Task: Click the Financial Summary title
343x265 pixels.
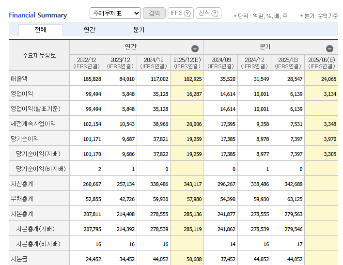Action: pyautogui.click(x=38, y=15)
